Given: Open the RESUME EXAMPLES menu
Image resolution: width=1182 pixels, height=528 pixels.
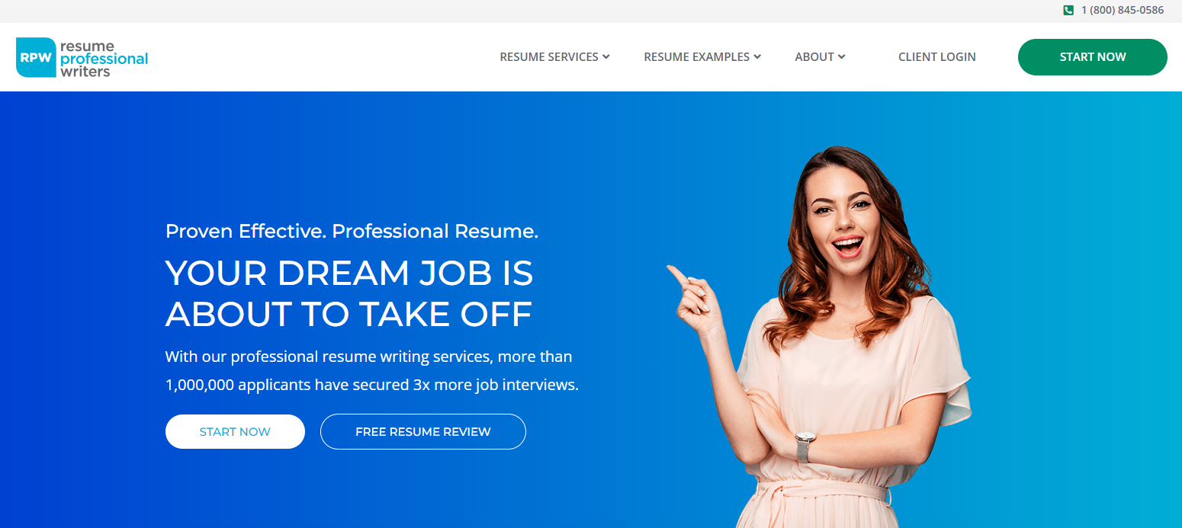Looking at the screenshot, I should (x=697, y=57).
